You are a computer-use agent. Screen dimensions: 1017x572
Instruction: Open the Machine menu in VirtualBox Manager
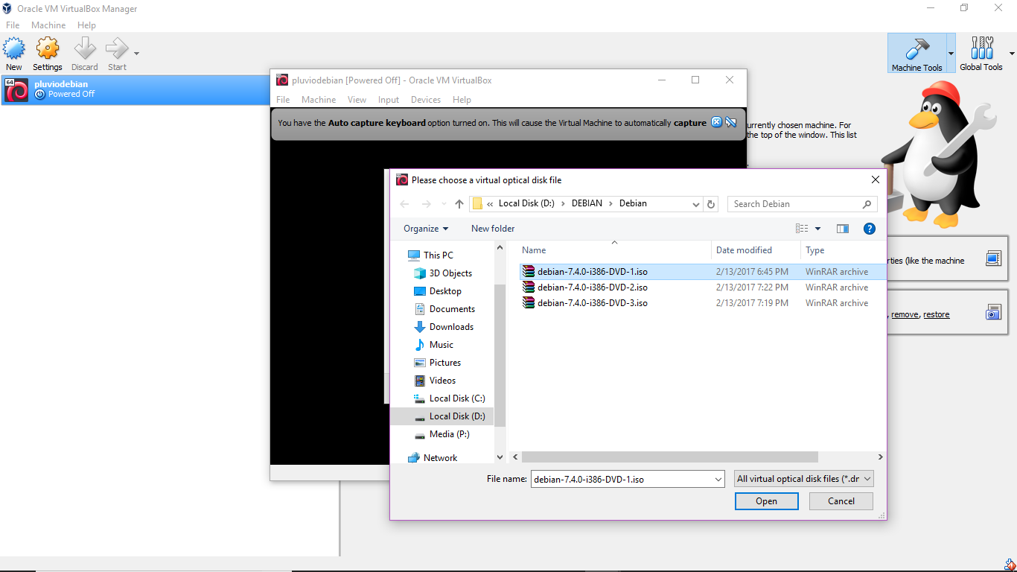[x=48, y=25]
